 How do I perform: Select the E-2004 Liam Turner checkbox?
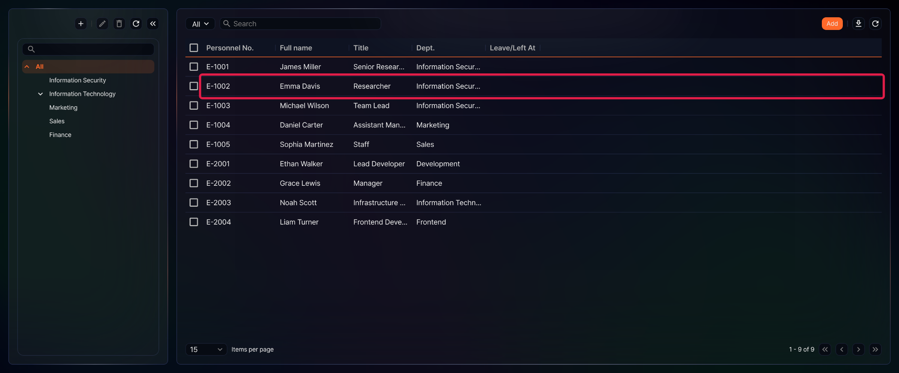[x=194, y=222]
